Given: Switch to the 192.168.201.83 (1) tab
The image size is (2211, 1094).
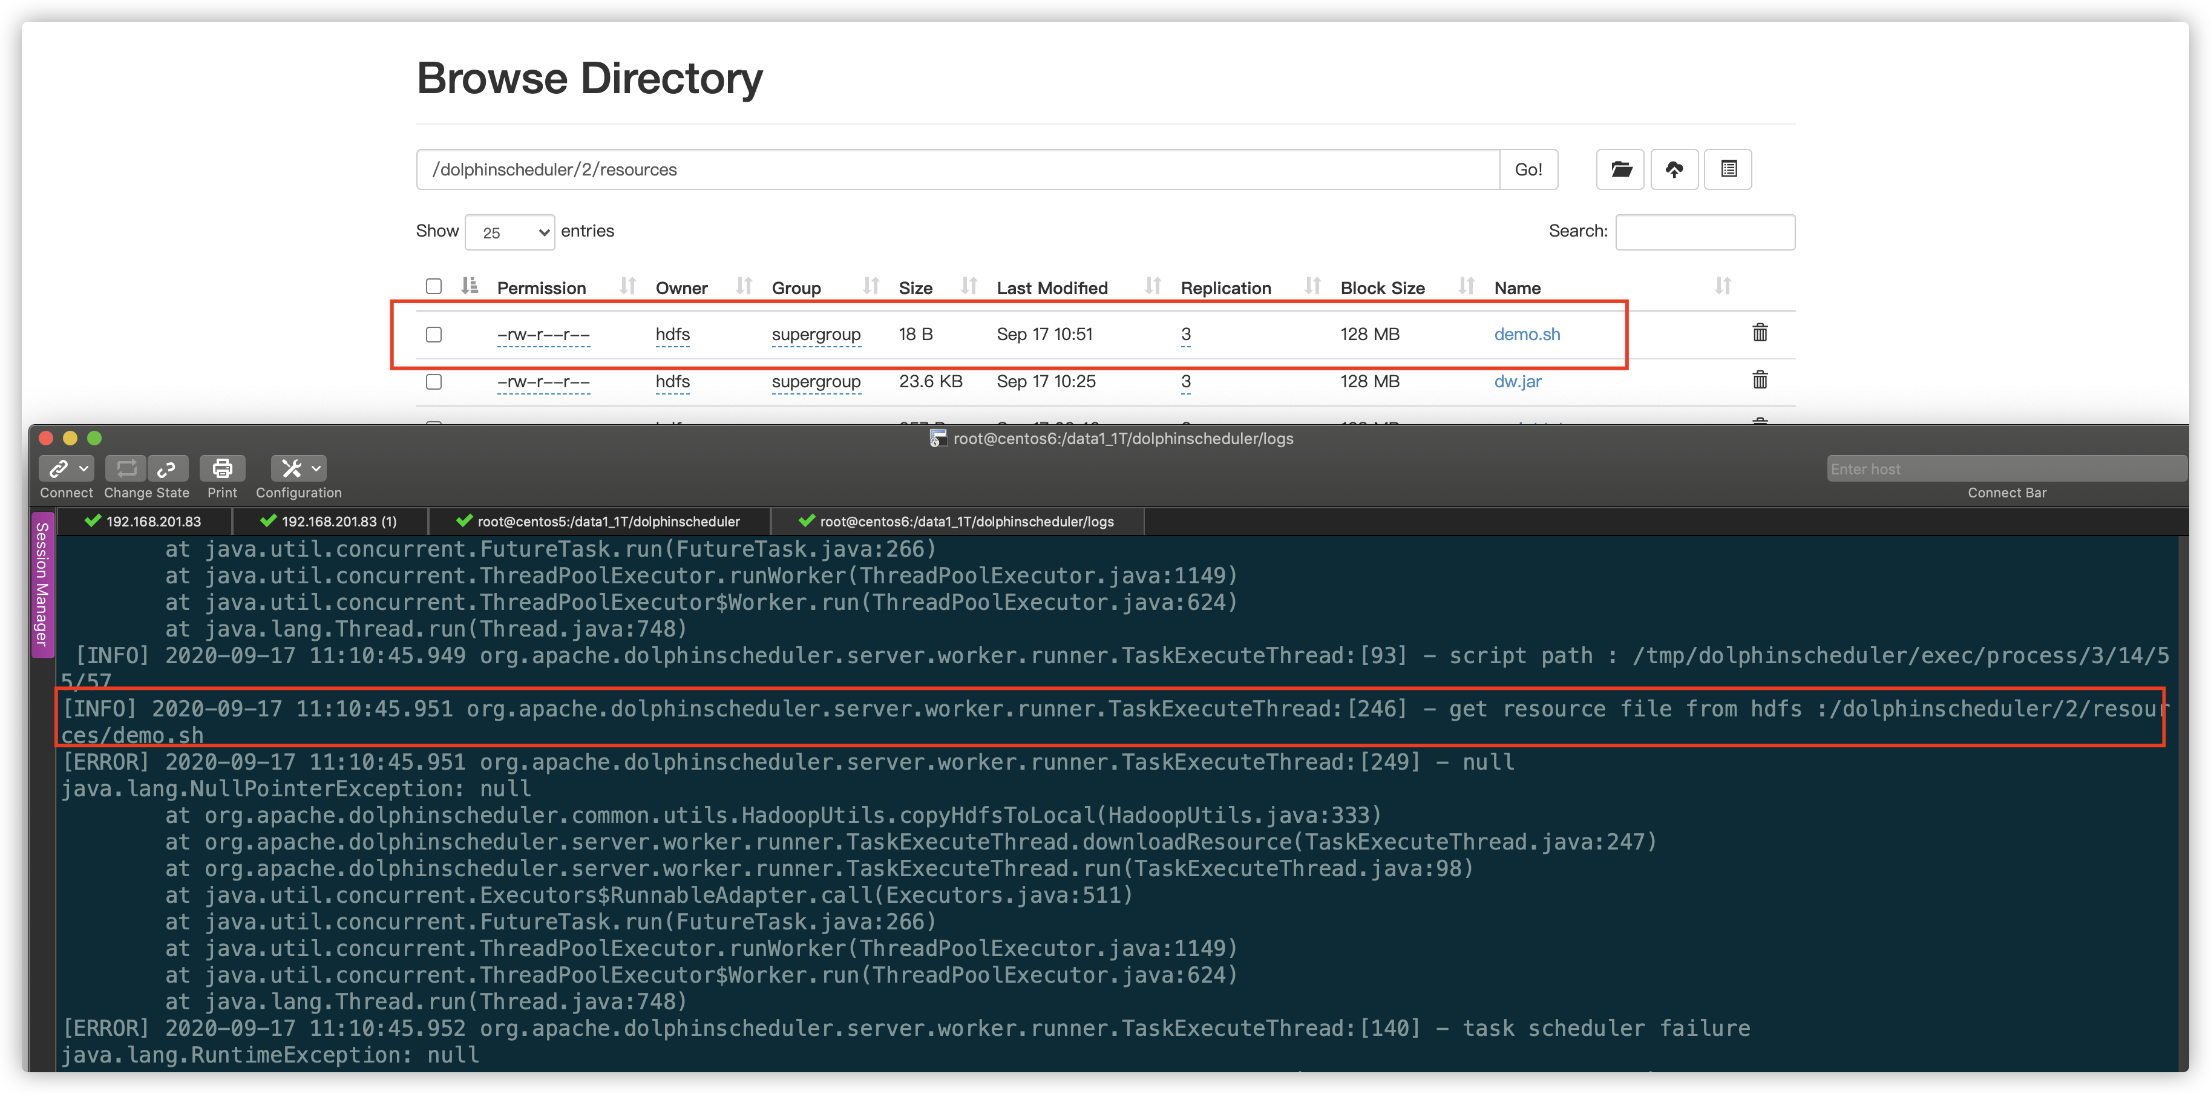Looking at the screenshot, I should click(x=338, y=522).
